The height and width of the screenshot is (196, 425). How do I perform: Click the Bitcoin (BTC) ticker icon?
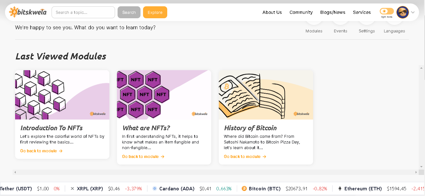pyautogui.click(x=244, y=188)
